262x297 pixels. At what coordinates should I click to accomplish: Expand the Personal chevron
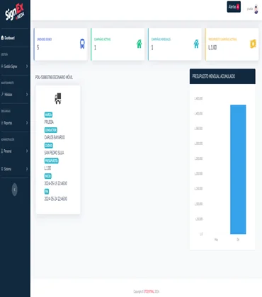coord(27,151)
